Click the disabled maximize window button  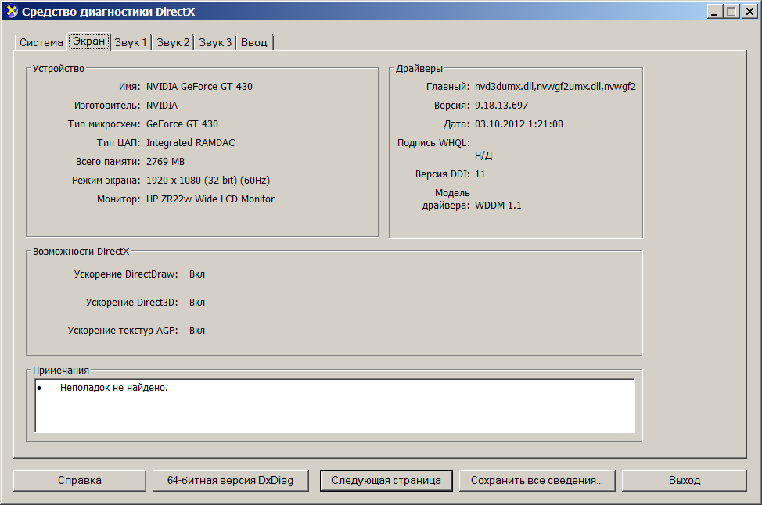click(731, 11)
